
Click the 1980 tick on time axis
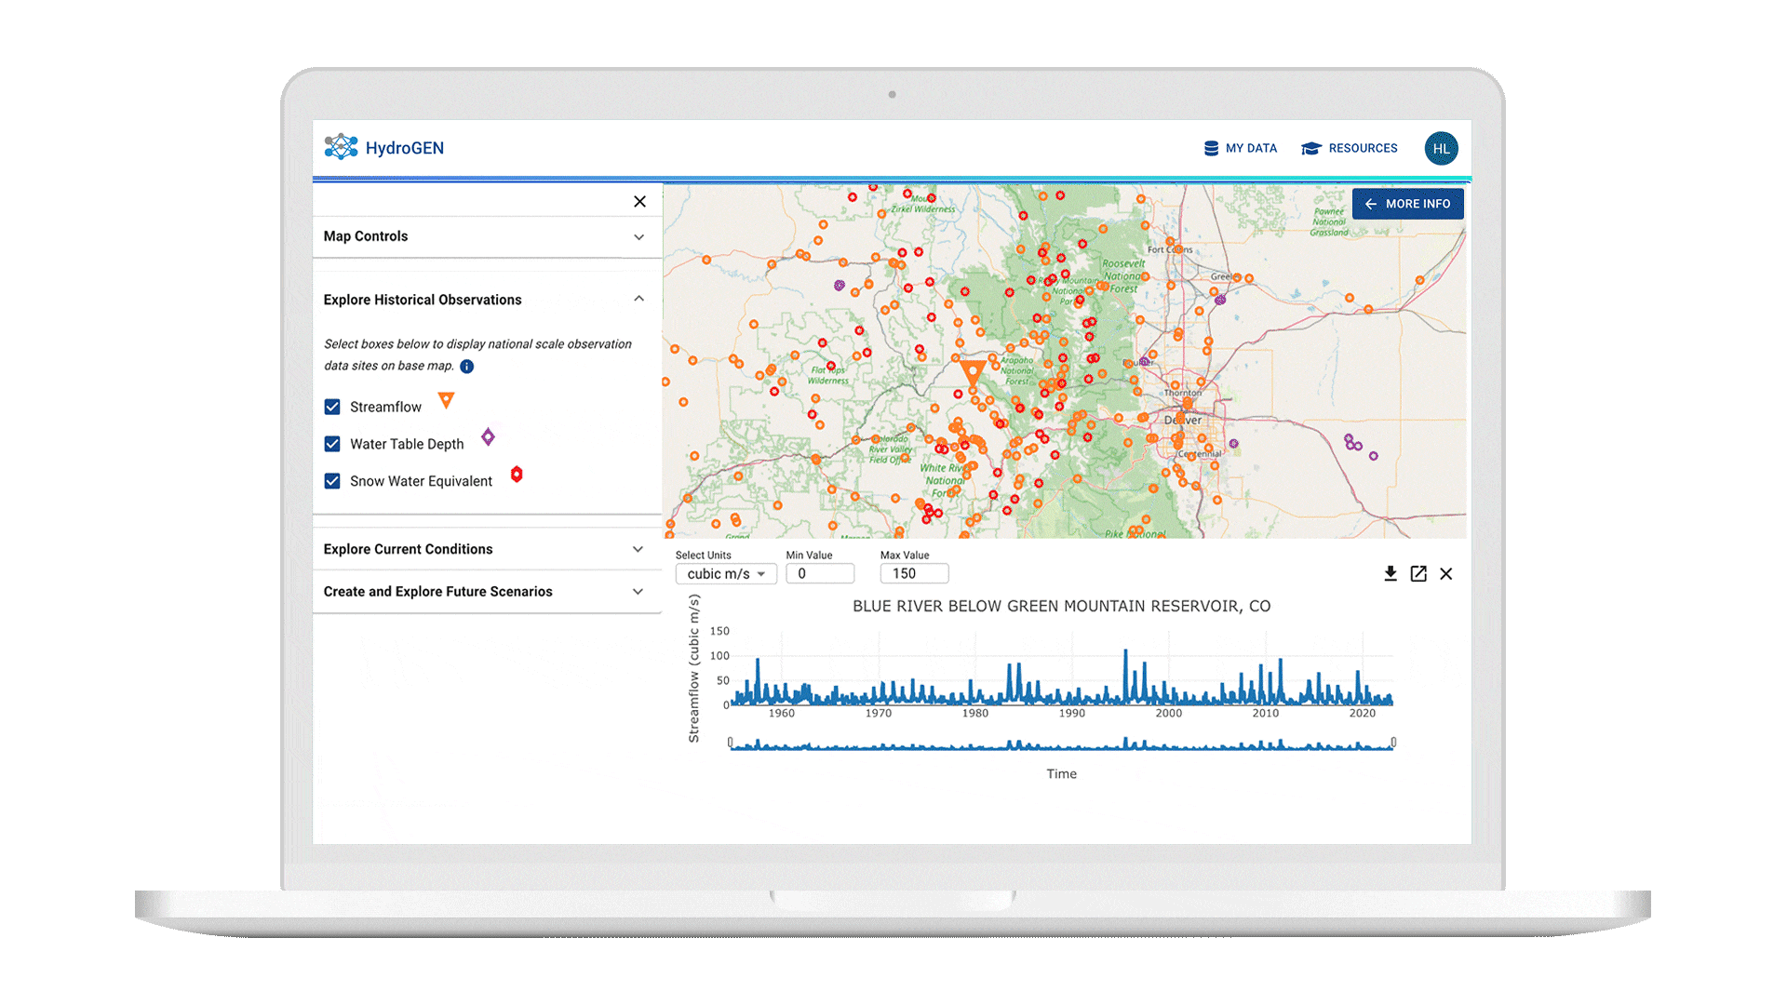[x=975, y=713]
